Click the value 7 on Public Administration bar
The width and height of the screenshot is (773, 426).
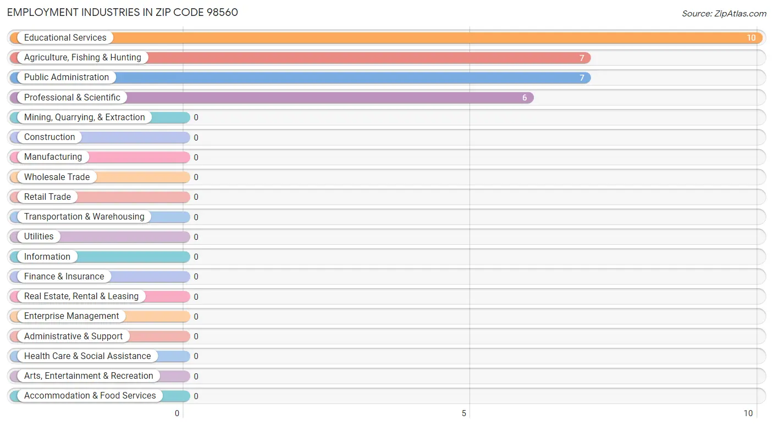582,78
